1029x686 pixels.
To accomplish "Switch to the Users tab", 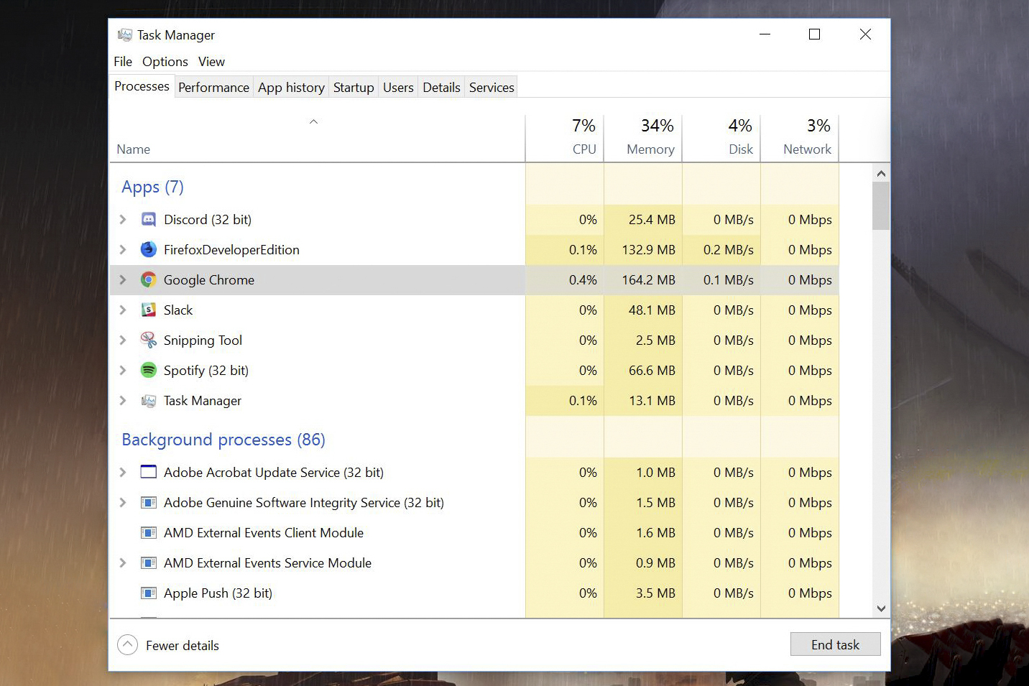I will pos(398,88).
